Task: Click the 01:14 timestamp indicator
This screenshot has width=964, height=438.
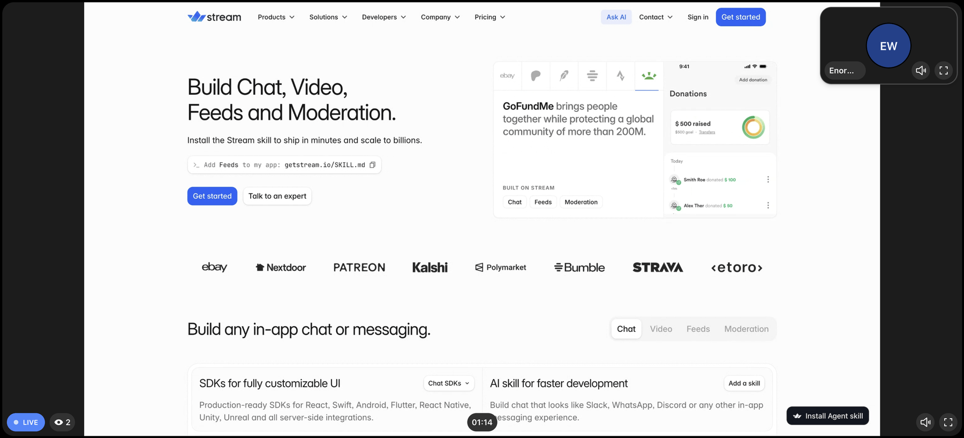Action: pyautogui.click(x=482, y=422)
